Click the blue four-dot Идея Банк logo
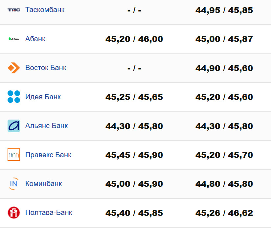 (14, 97)
